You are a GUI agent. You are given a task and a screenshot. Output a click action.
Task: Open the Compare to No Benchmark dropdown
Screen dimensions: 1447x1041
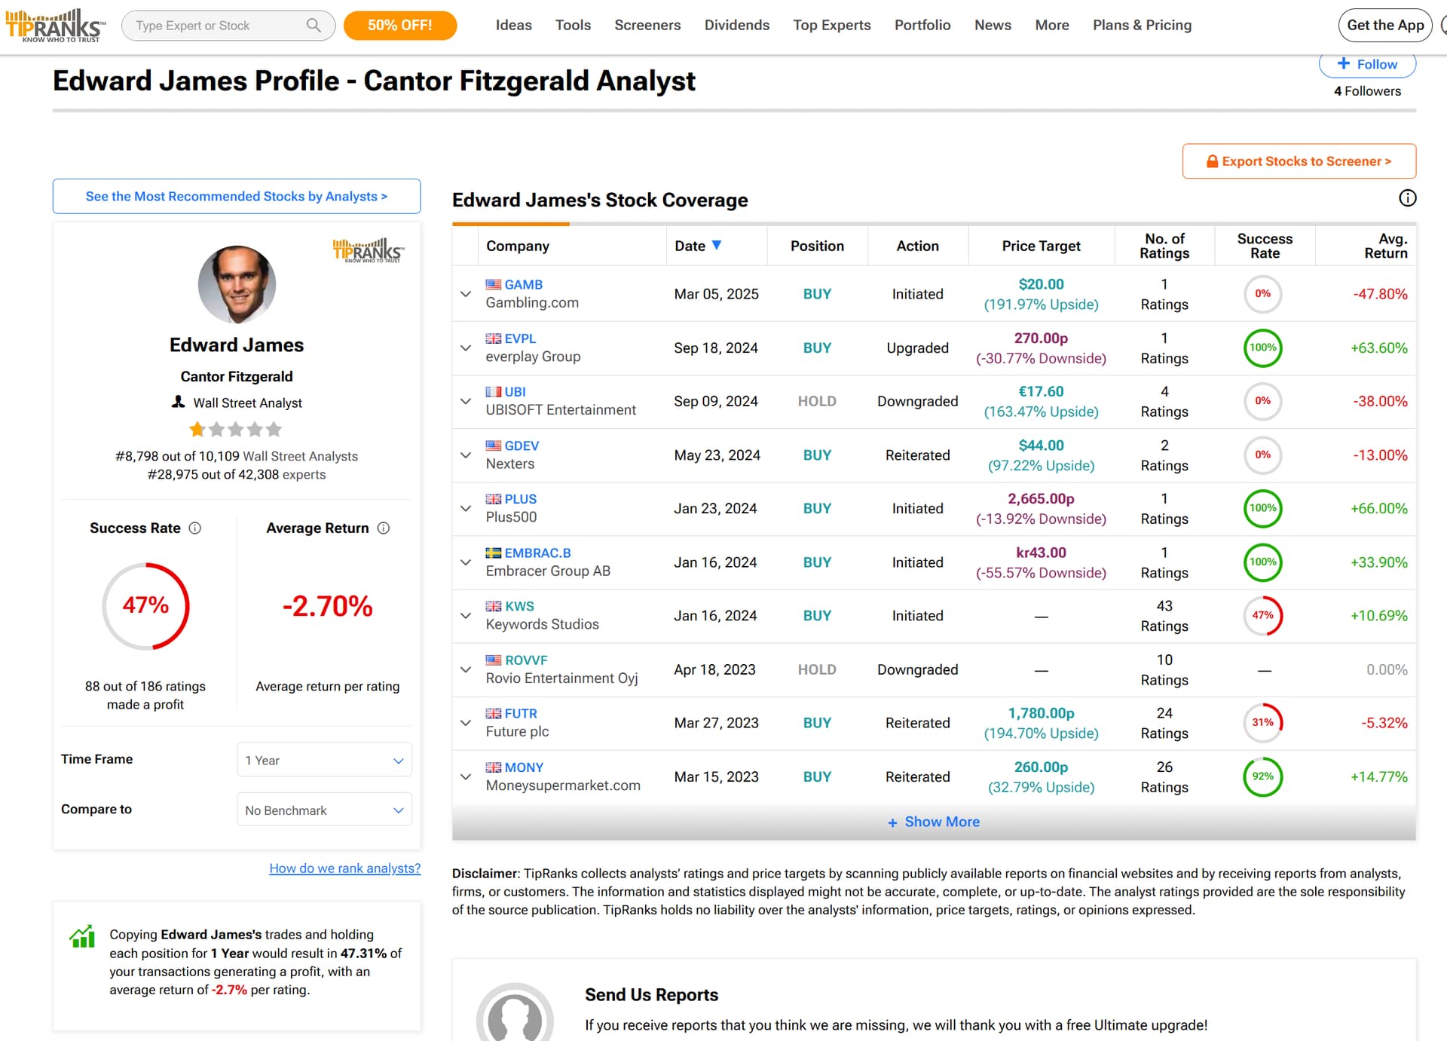324,810
